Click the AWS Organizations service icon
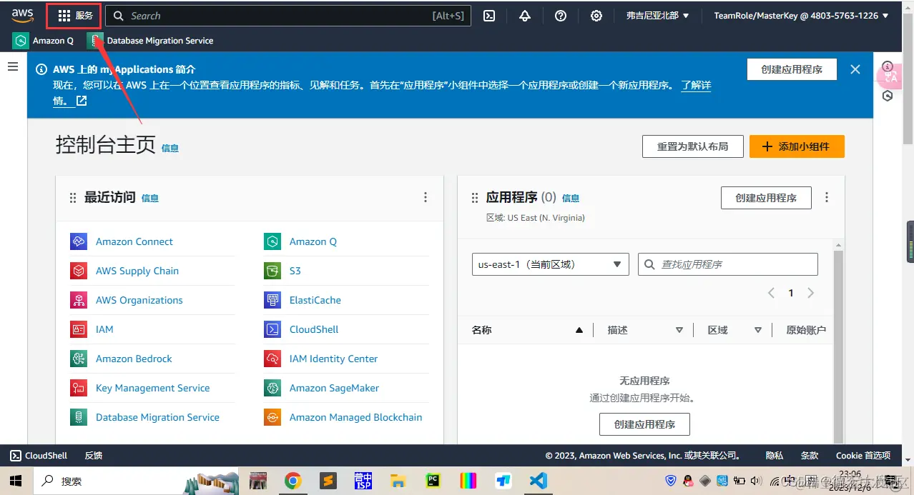The width and height of the screenshot is (914, 495). tap(79, 300)
